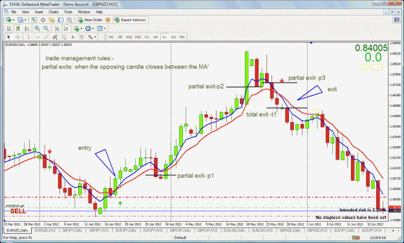Switch to the EURUSD,Daily chart tab
404x243 pixels.
click(x=235, y=230)
